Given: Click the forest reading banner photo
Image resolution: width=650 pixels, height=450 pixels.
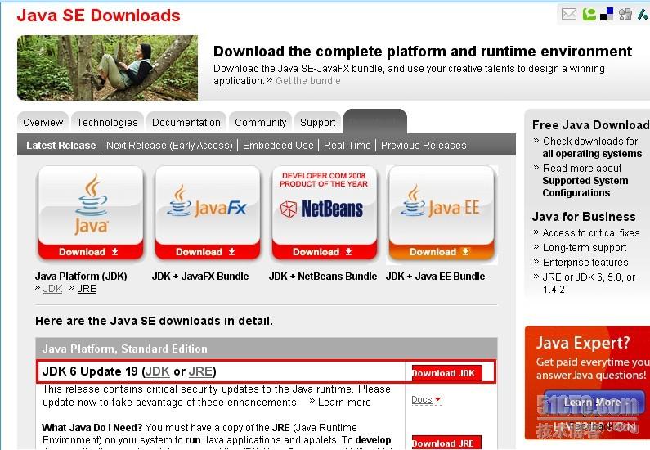Looking at the screenshot, I should (x=107, y=68).
